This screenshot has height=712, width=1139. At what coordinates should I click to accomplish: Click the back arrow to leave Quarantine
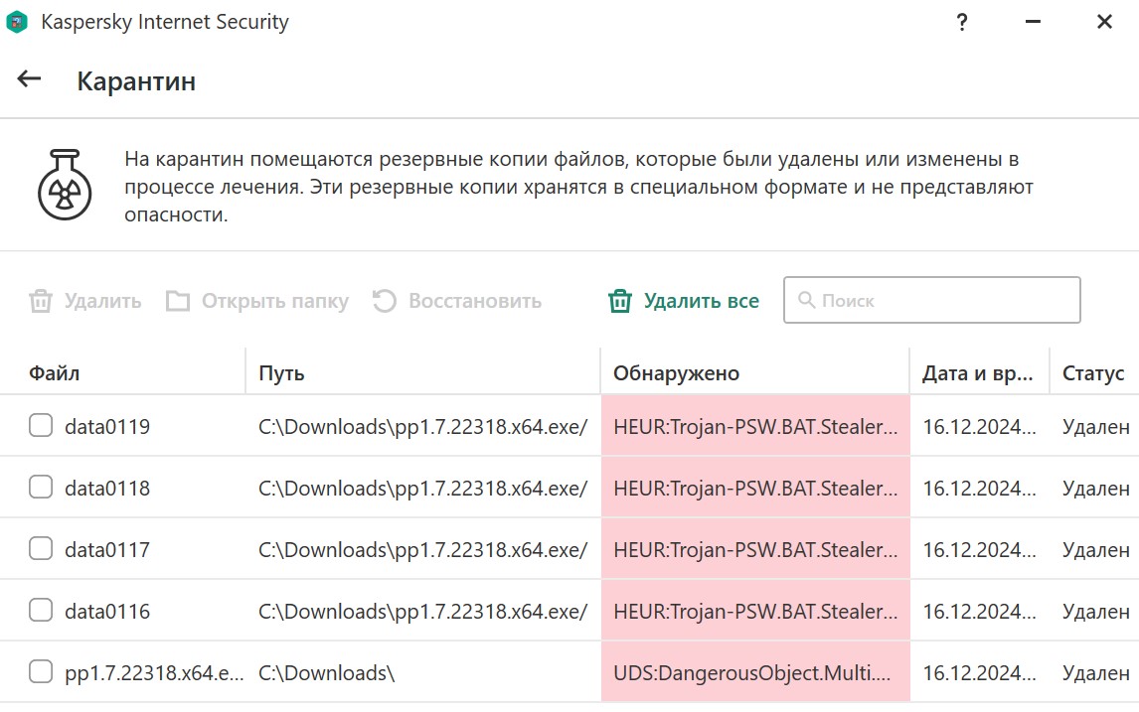29,79
